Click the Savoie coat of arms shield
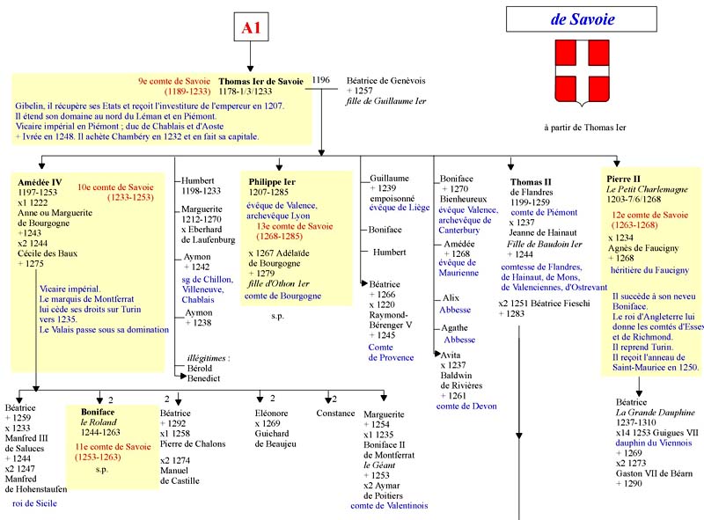Image resolution: width=704 pixels, height=520 pixels. pyautogui.click(x=583, y=73)
